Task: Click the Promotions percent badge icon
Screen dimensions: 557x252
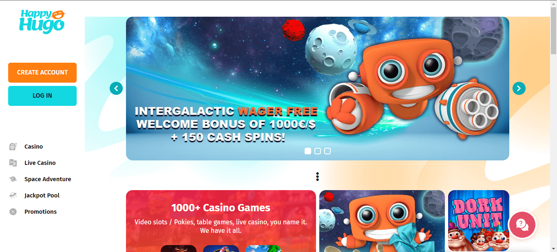Action: tap(13, 212)
